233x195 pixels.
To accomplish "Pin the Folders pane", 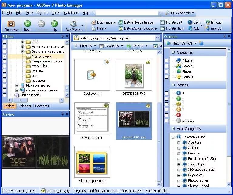I will pos(62,36).
